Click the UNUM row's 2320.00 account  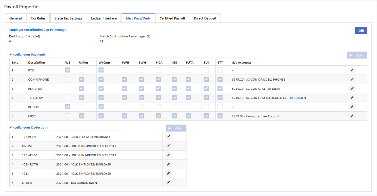pos(86,146)
